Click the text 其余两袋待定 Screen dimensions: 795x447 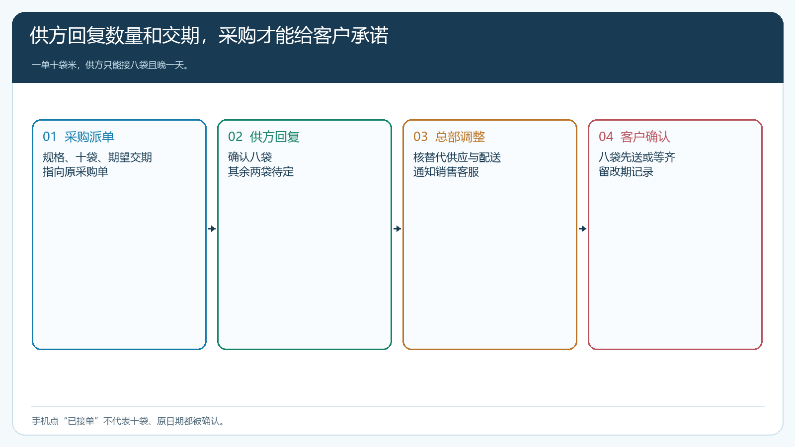click(x=261, y=172)
